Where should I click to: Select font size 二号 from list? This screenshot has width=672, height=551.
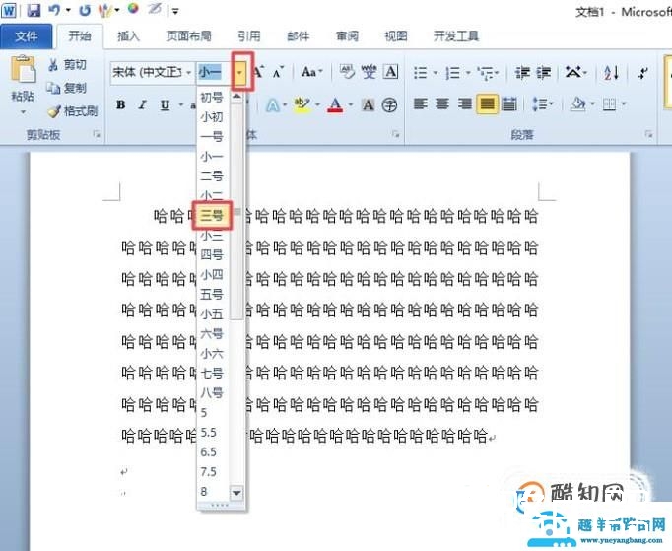click(x=212, y=175)
